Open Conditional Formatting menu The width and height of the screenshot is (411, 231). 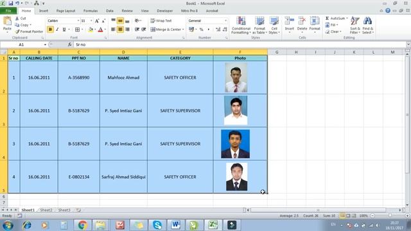pyautogui.click(x=241, y=25)
